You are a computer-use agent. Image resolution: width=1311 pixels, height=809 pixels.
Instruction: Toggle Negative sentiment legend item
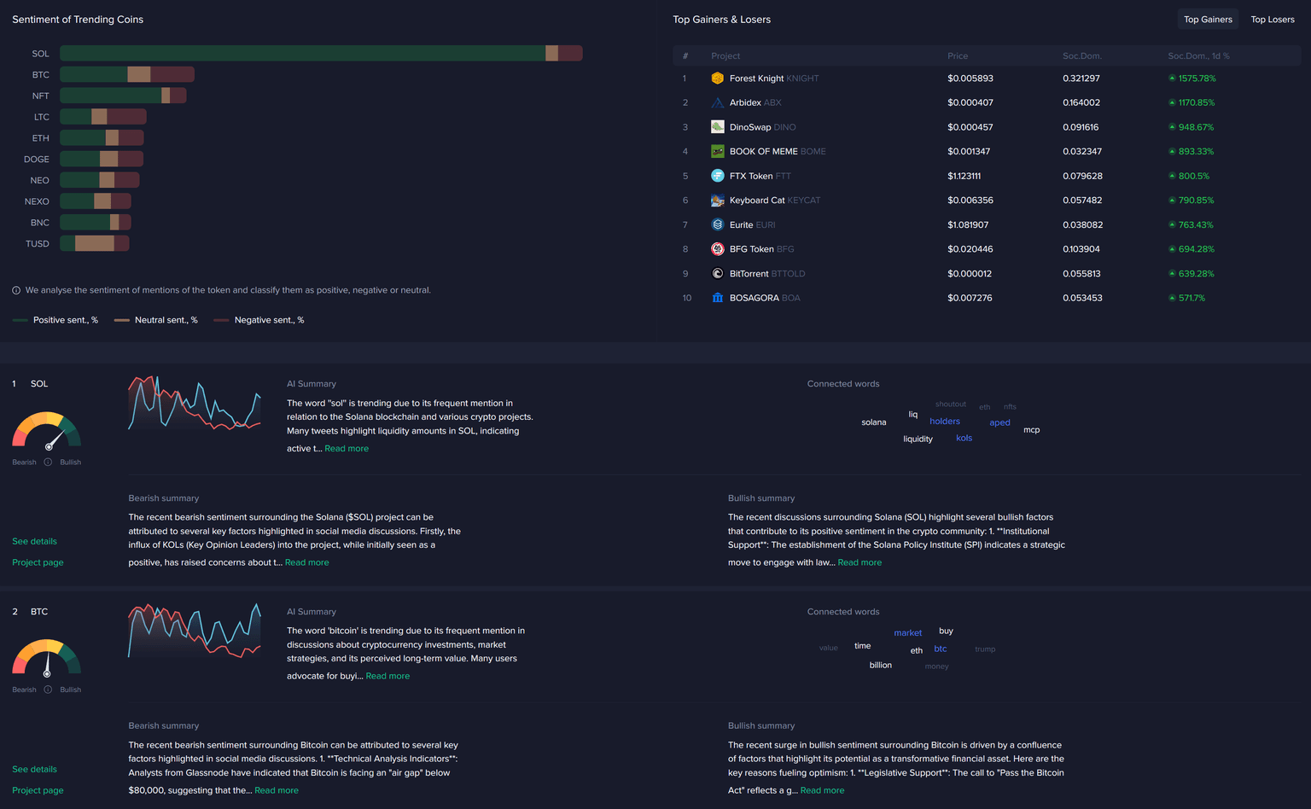point(259,320)
